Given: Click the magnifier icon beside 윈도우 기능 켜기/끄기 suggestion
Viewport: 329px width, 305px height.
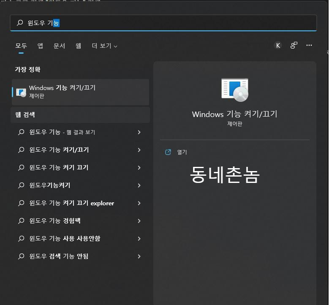Looking at the screenshot, I should click(21, 150).
